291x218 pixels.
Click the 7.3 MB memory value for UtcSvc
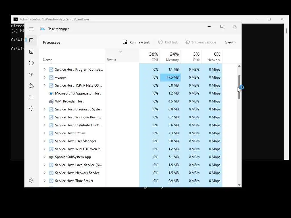pyautogui.click(x=174, y=133)
